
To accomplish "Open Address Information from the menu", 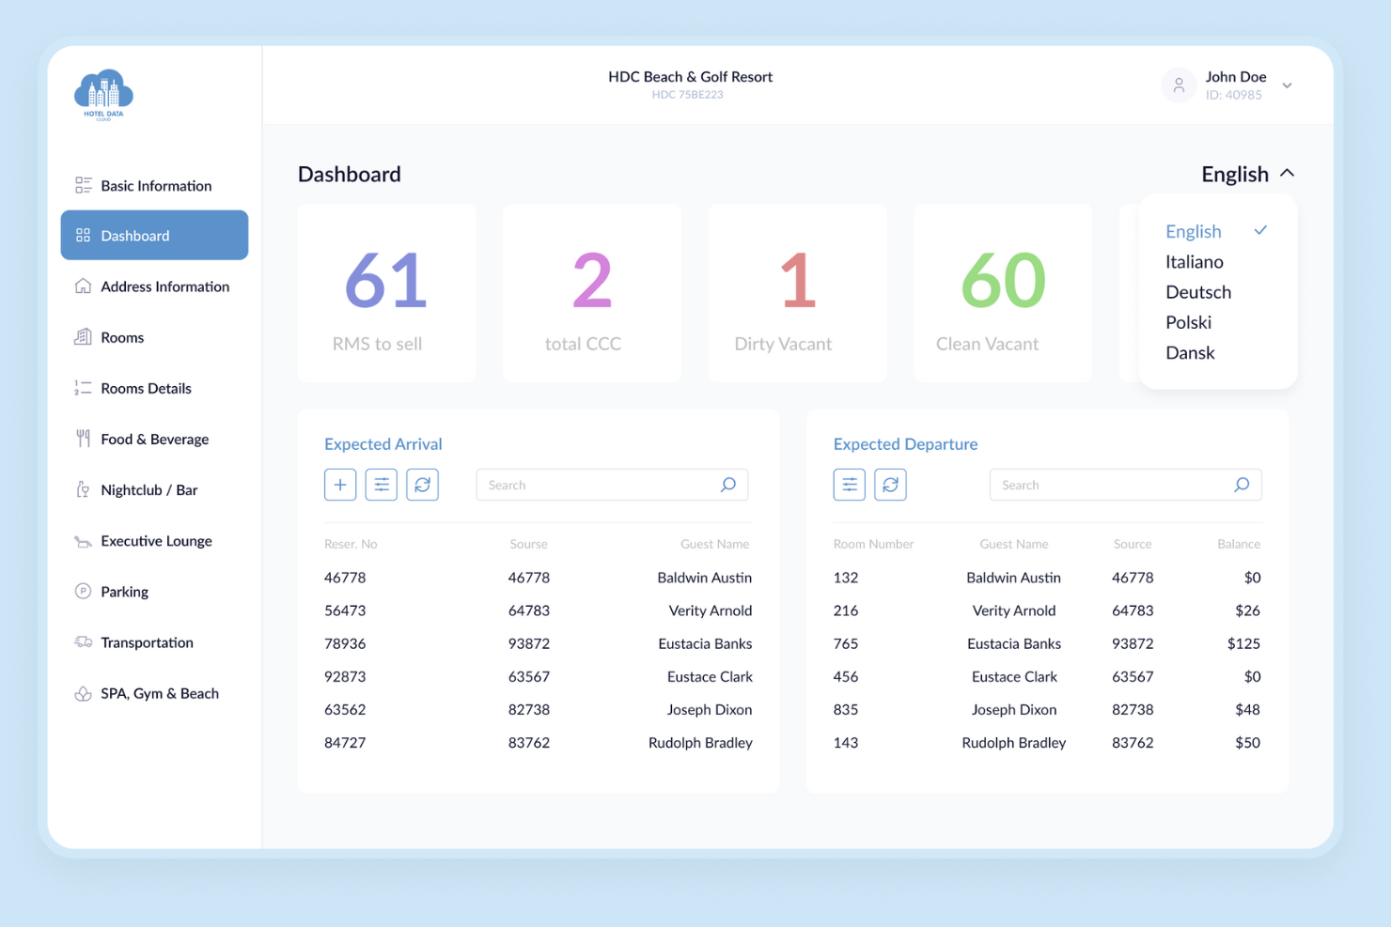I will [x=164, y=286].
